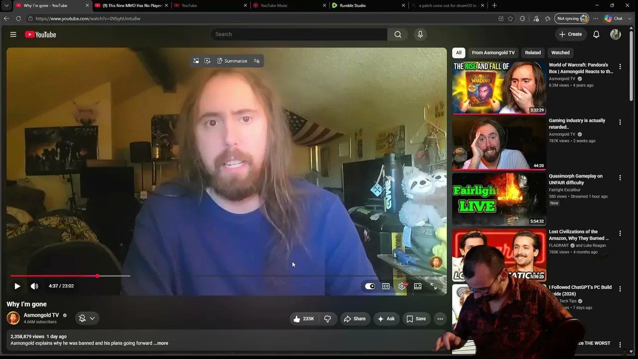The height and width of the screenshot is (359, 638).
Task: Select the Watched filter chip
Action: [x=560, y=52]
